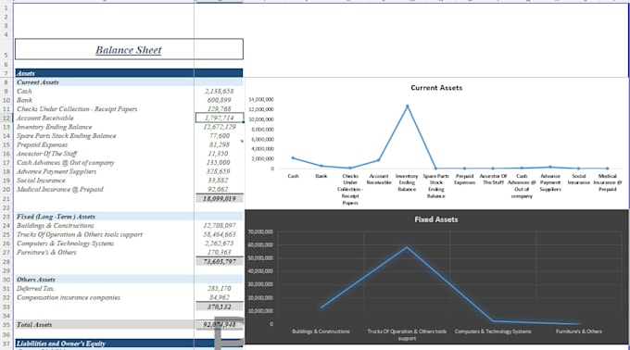This screenshot has width=630, height=350.
Task: Click row header 21
Action: tap(6, 199)
